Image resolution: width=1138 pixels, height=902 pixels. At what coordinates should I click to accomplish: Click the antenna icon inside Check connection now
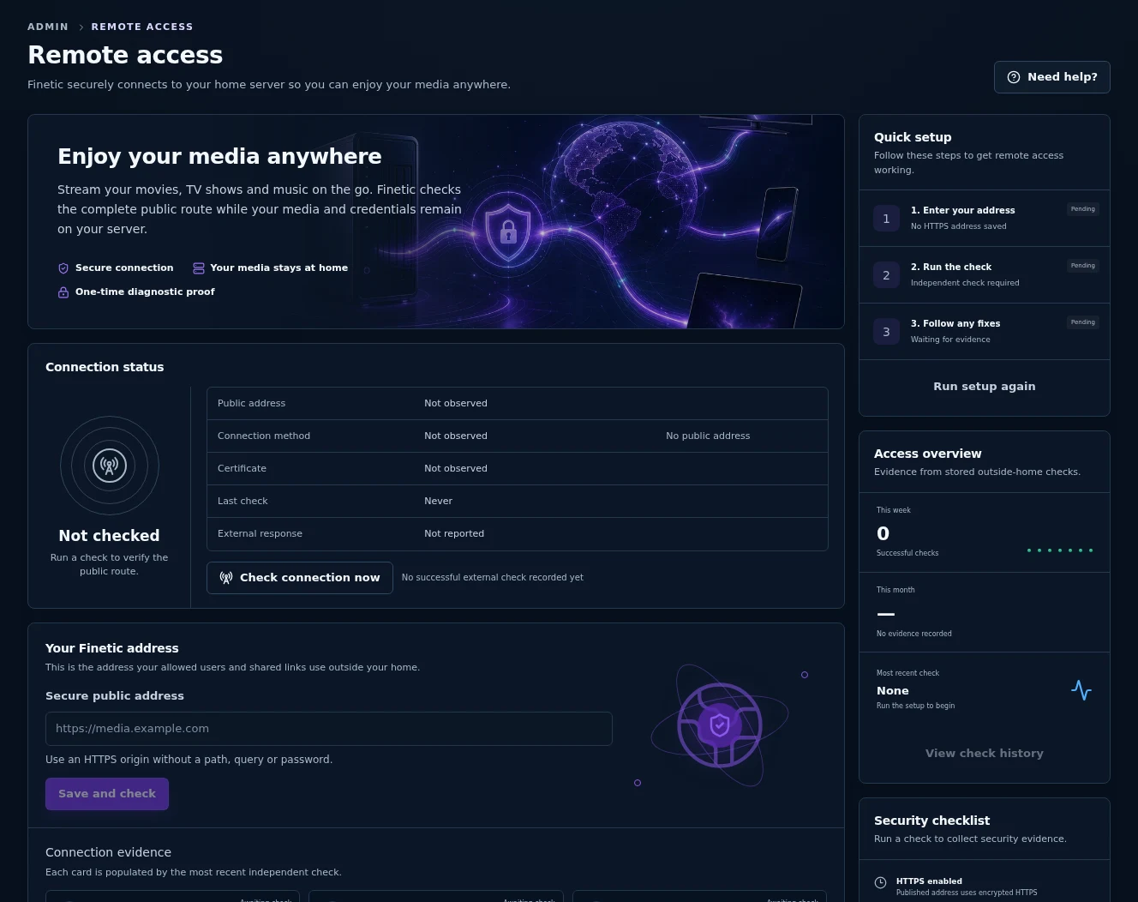226,578
